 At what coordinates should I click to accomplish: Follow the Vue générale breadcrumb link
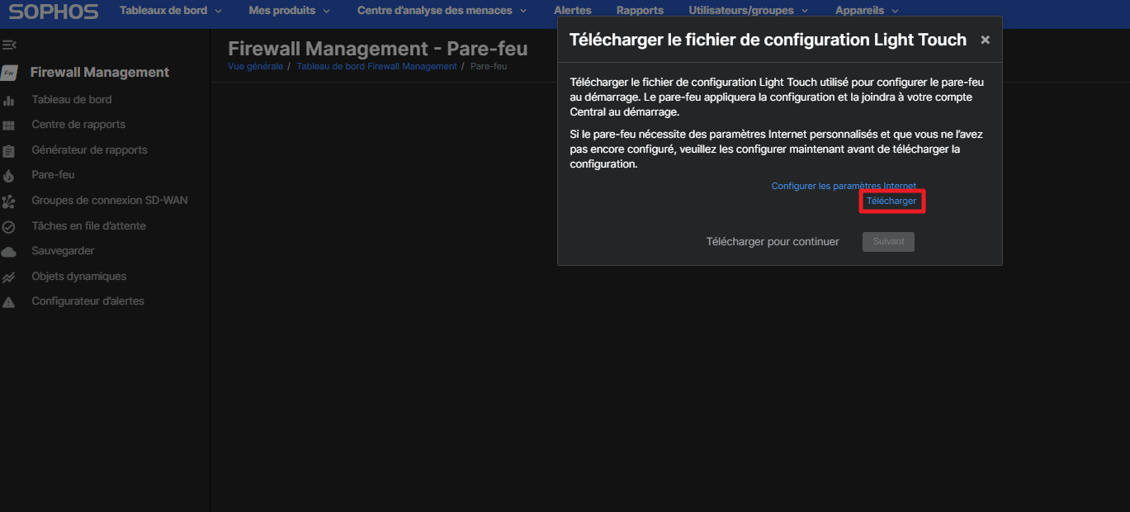click(x=256, y=66)
